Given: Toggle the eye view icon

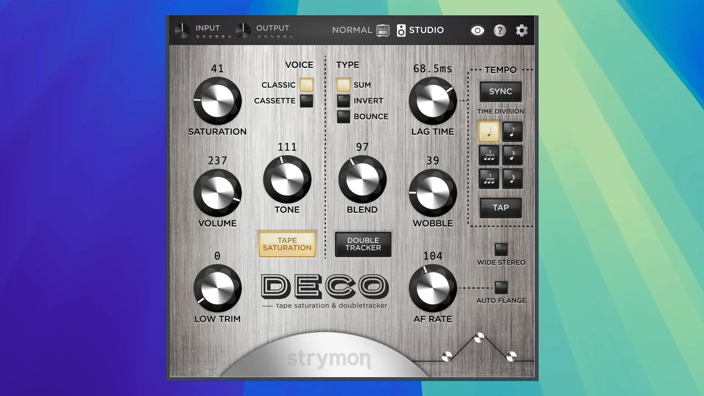Looking at the screenshot, I should (477, 30).
